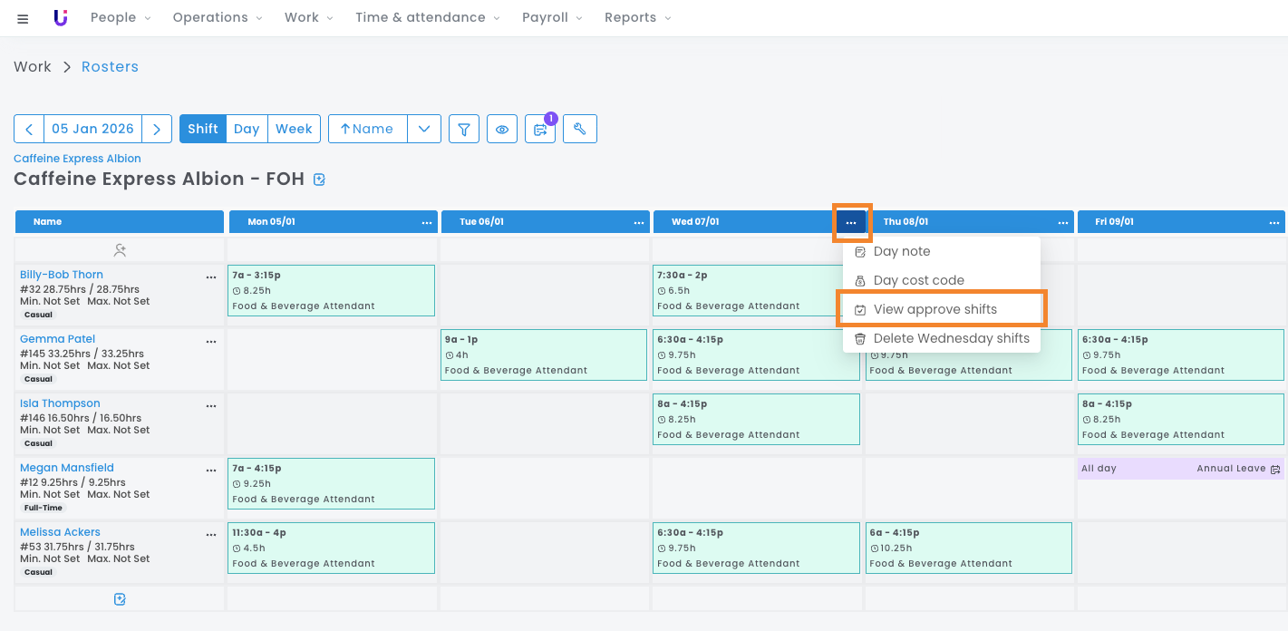Open the hamburger navigation menu
This screenshot has height=631, width=1288.
coord(23,18)
